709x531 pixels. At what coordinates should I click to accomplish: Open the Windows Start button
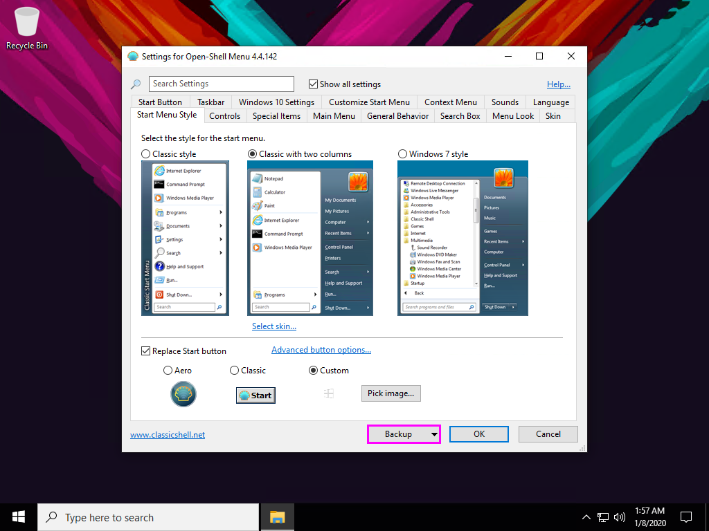coord(19,517)
